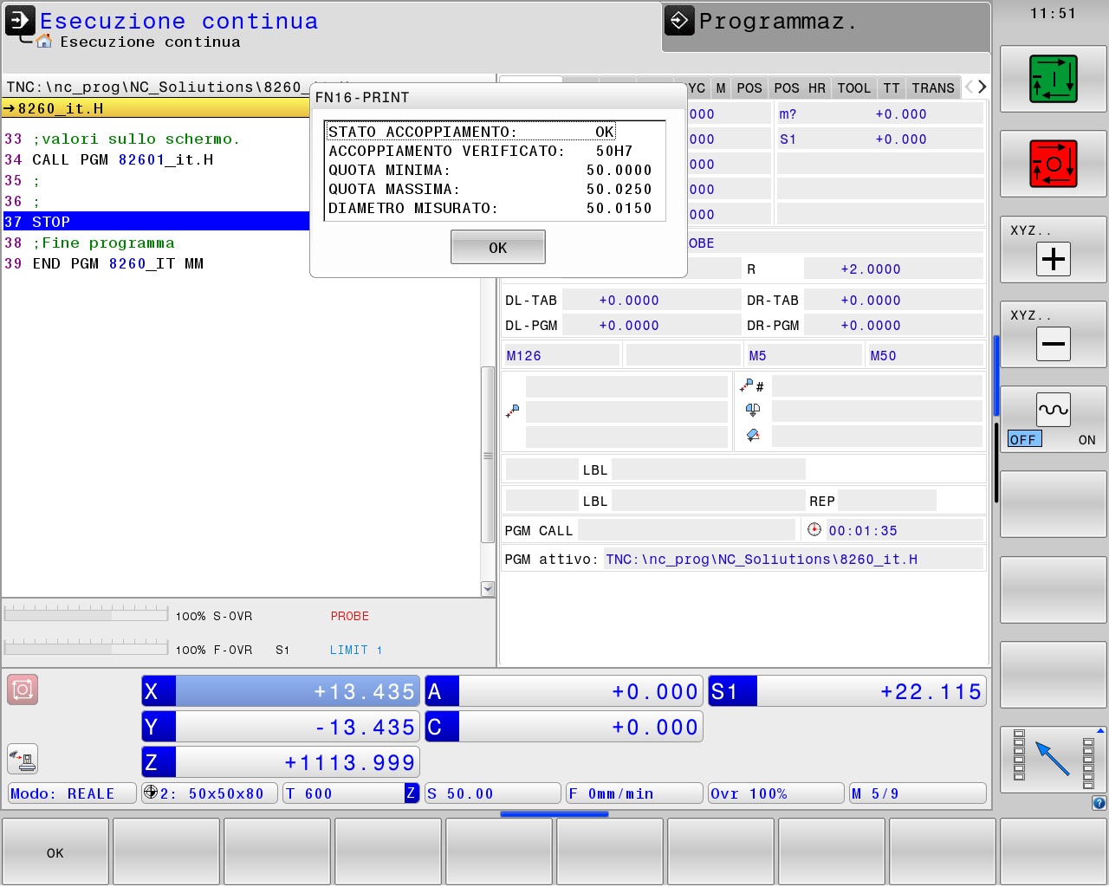Click the OK softkey in bottom row
Image resolution: width=1109 pixels, height=887 pixels.
coord(55,852)
